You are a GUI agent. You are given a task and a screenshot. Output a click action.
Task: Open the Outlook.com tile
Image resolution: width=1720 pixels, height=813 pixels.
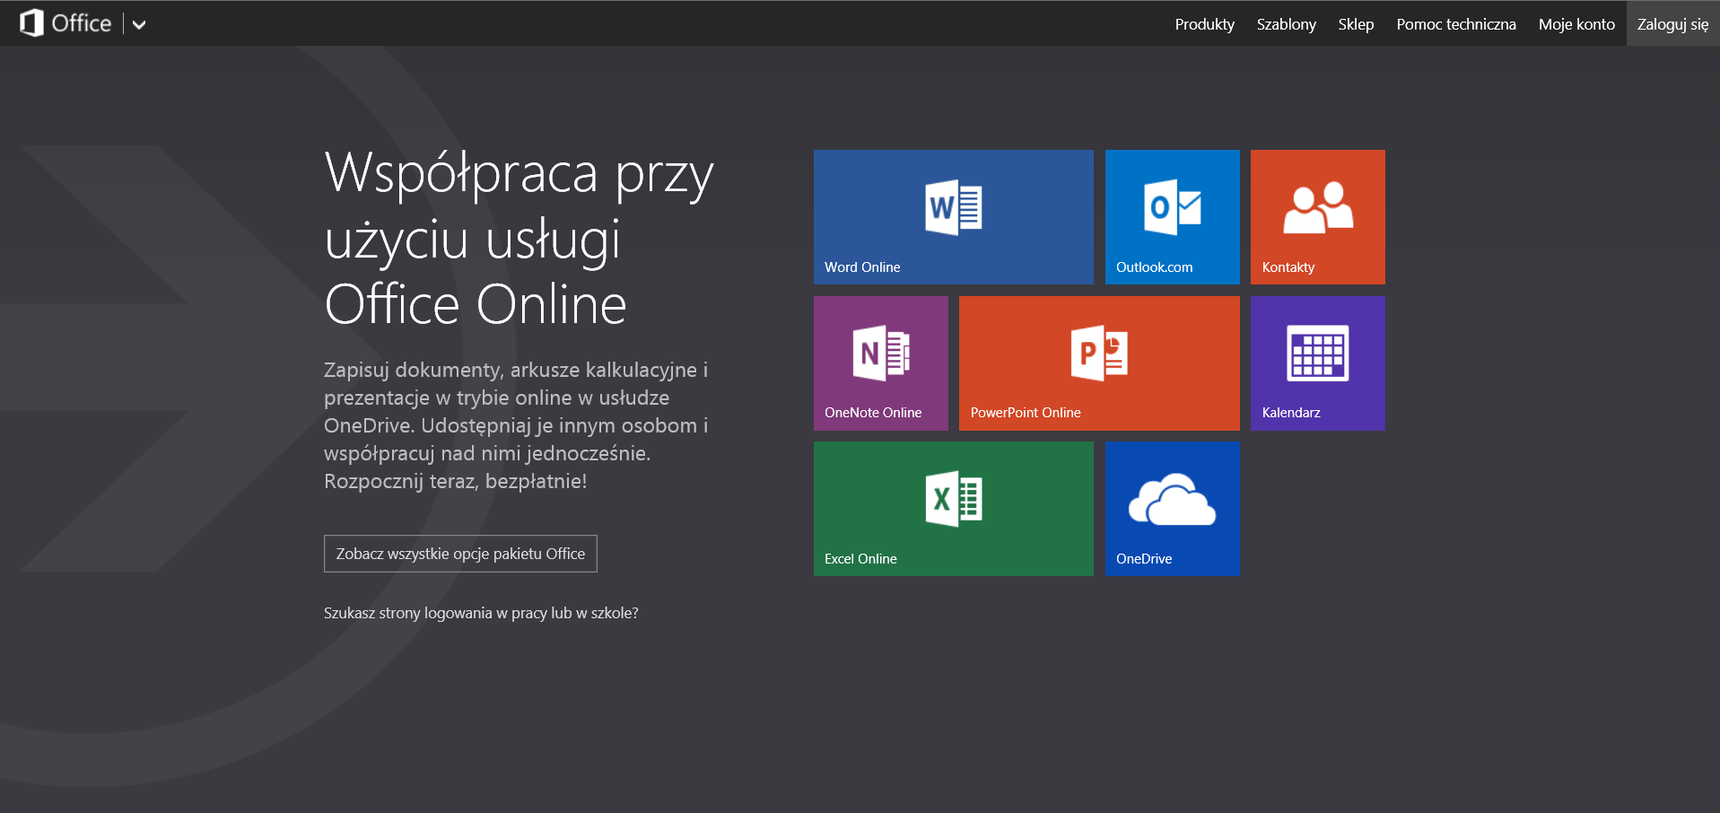click(x=1172, y=217)
